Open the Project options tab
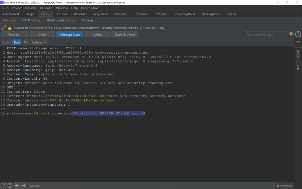 tap(184, 14)
